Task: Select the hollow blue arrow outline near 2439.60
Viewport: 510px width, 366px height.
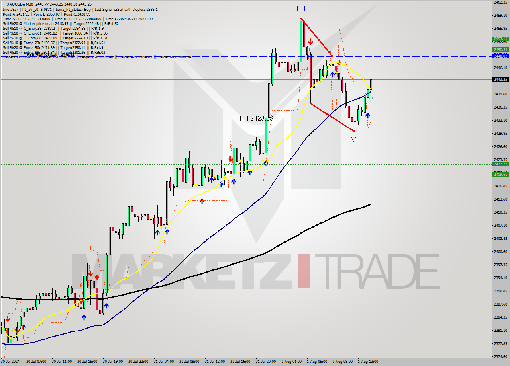Action: coord(371,98)
